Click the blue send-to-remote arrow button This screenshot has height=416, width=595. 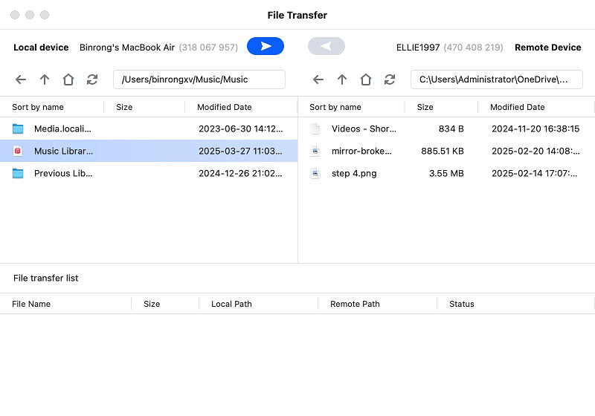(x=266, y=46)
